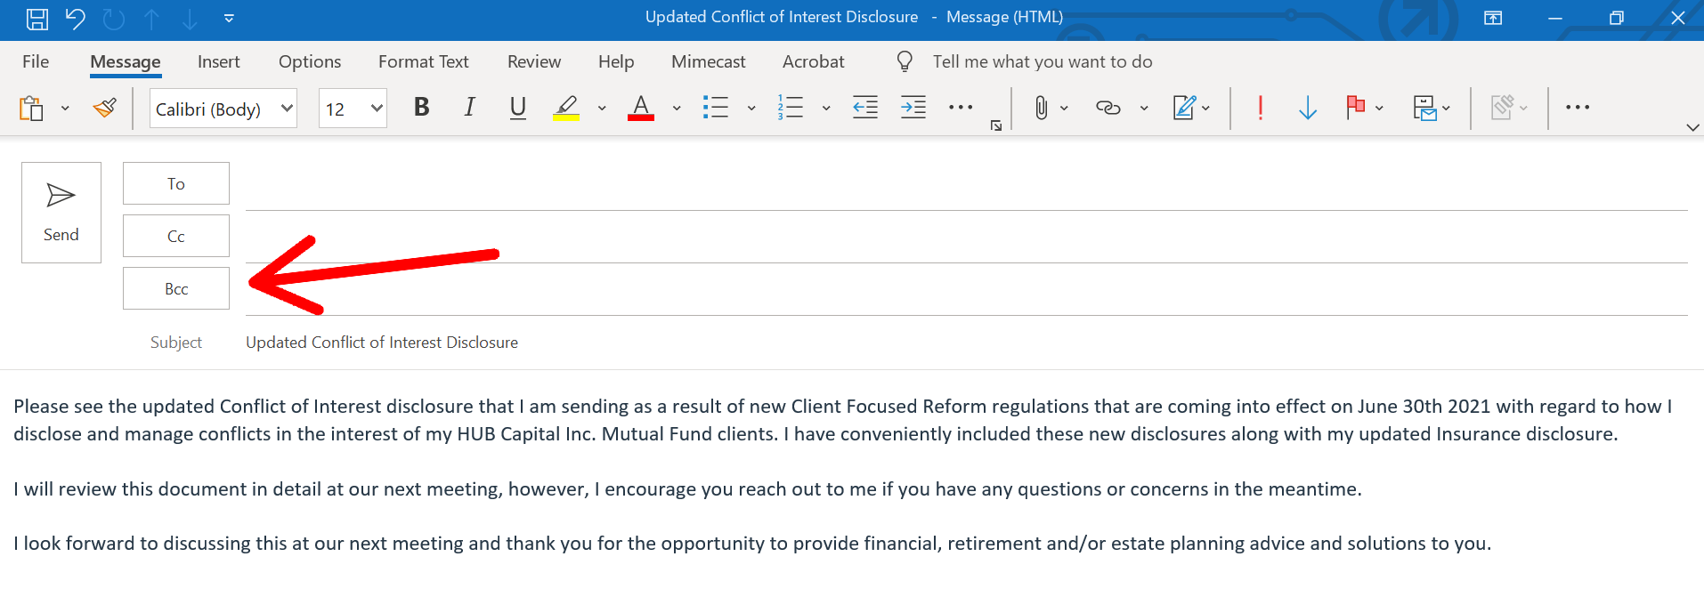Click the To recipients button
Viewport: 1704px width, 597px height.
pyautogui.click(x=176, y=183)
